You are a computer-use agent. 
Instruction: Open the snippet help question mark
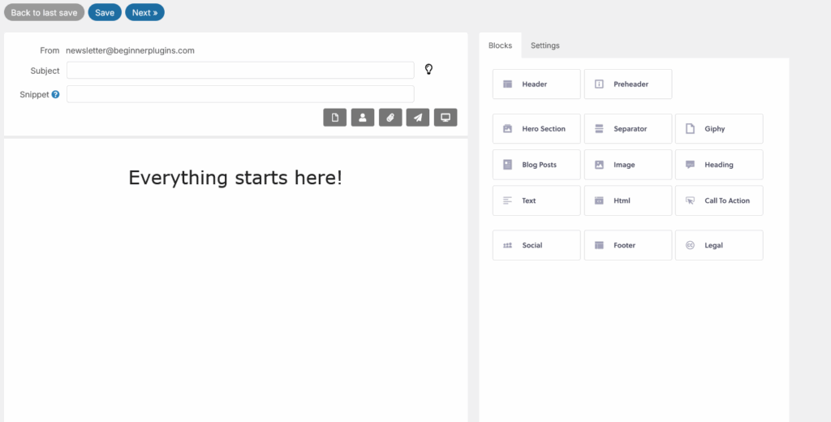click(x=56, y=94)
